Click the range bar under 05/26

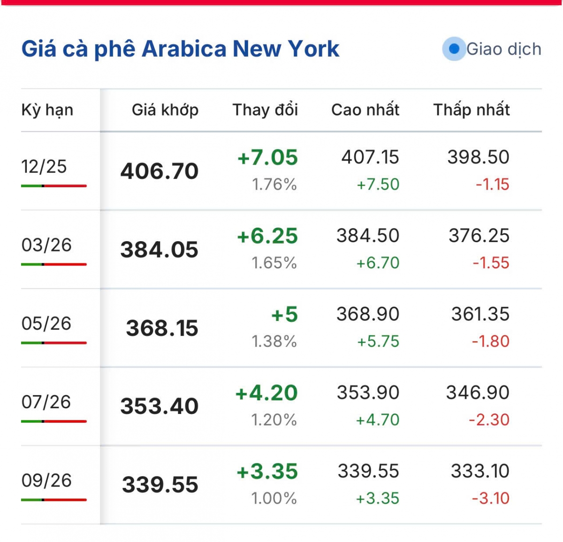point(54,343)
